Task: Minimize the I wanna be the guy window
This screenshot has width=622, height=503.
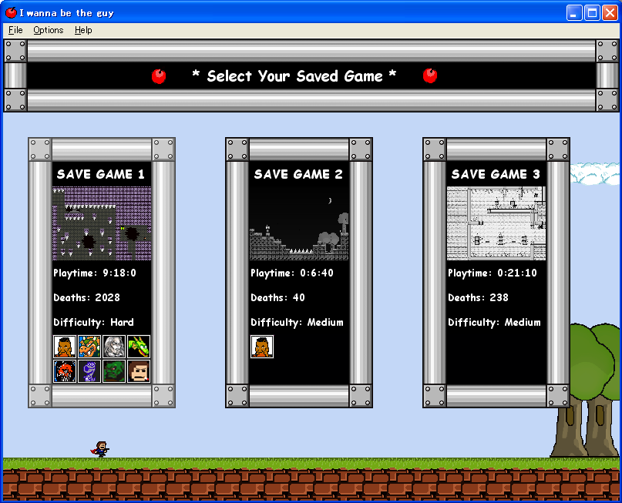Action: pyautogui.click(x=573, y=12)
